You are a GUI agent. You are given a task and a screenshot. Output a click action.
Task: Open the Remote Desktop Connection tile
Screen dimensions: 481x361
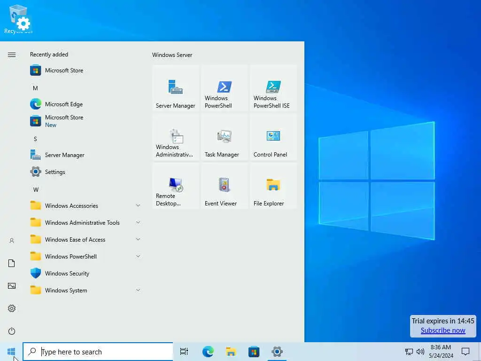click(176, 186)
